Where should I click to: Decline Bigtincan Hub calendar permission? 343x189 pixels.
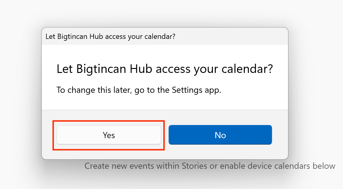coord(220,135)
